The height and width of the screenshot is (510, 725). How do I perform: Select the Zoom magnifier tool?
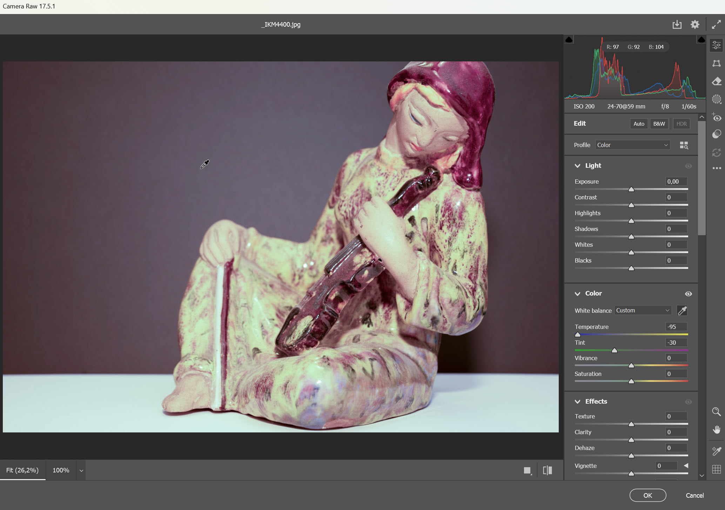pos(716,411)
